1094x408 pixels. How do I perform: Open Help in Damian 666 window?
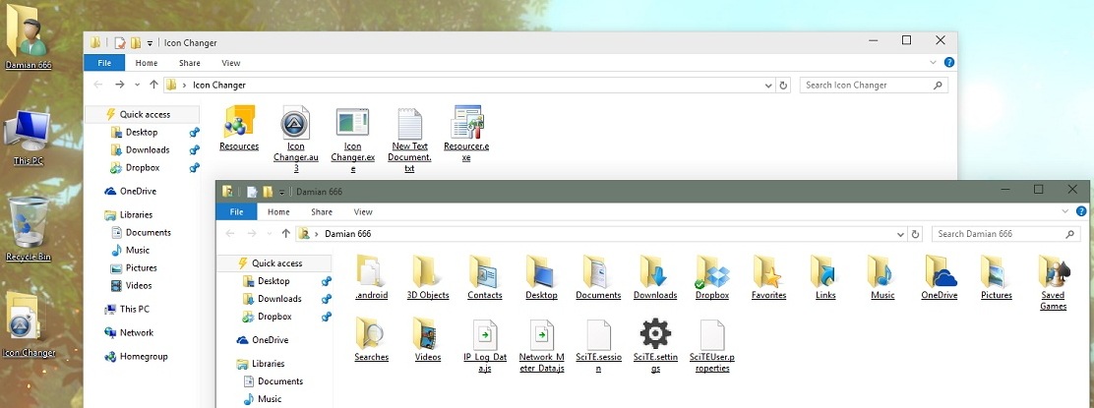click(1081, 211)
